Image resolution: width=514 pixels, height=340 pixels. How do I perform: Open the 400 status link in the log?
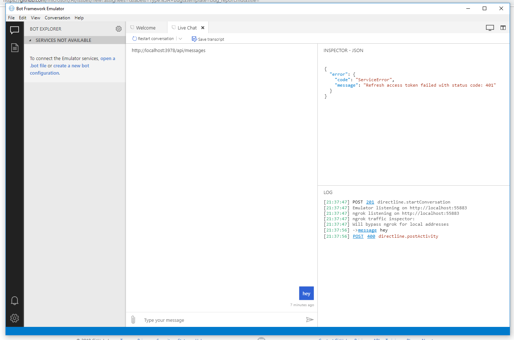[371, 236]
